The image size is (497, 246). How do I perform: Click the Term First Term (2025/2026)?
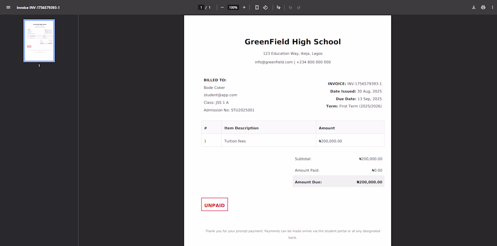click(x=354, y=106)
